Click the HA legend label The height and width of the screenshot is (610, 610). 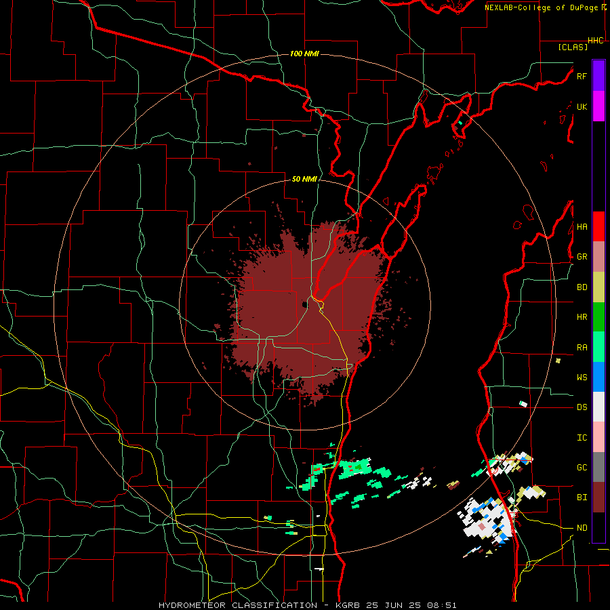coord(582,227)
